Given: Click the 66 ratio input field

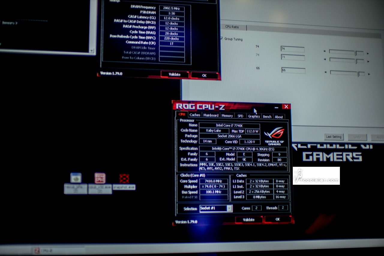Looking at the screenshot, I should [x=293, y=71].
